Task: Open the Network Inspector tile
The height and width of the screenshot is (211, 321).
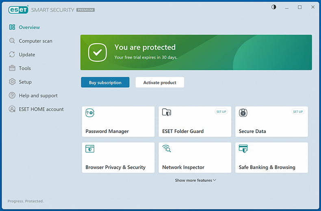Action: coord(195,157)
